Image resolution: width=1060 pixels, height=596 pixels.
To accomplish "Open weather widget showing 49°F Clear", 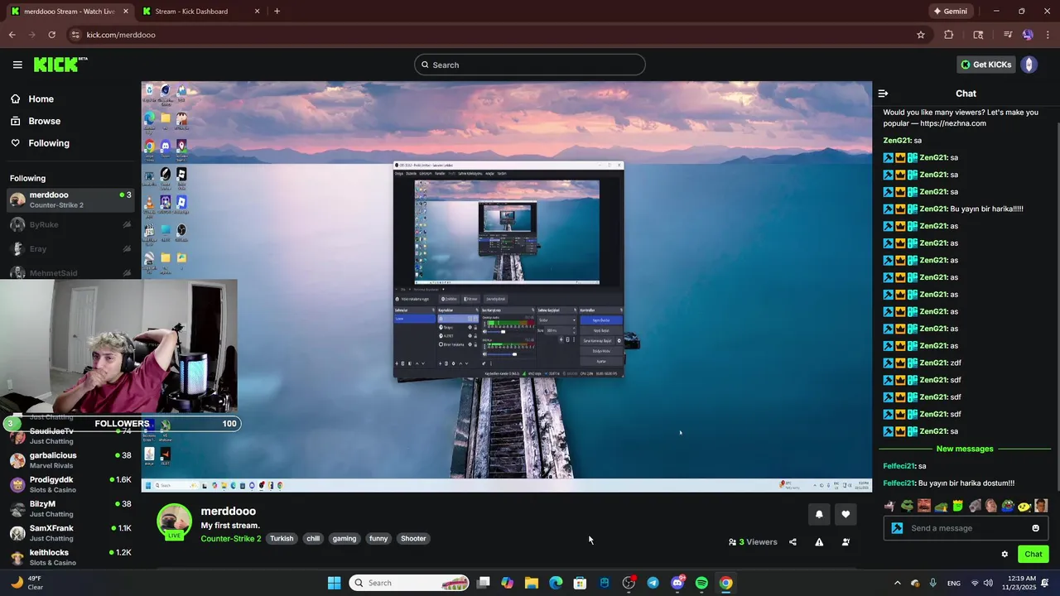I will click(x=26, y=583).
